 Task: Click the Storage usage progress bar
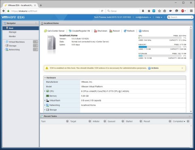coord(160,56)
